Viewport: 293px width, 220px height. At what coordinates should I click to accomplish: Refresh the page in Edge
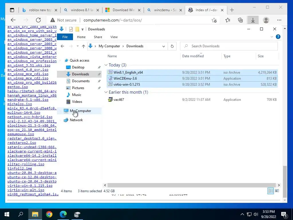(x=38, y=20)
